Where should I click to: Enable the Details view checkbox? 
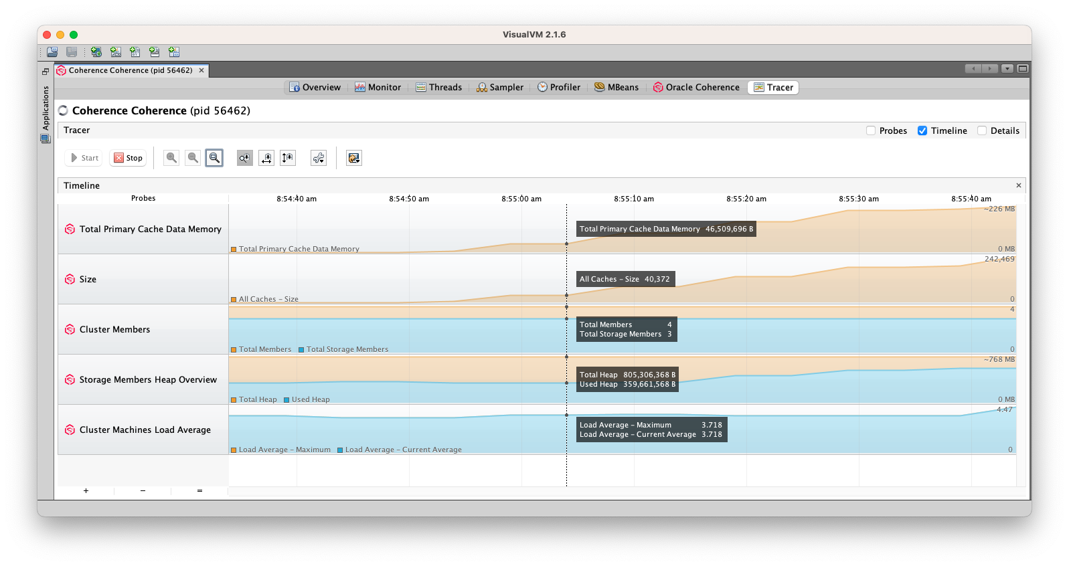pyautogui.click(x=982, y=130)
